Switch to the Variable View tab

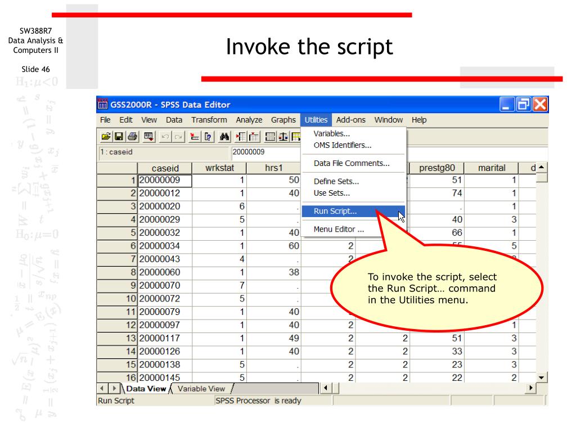[201, 389]
